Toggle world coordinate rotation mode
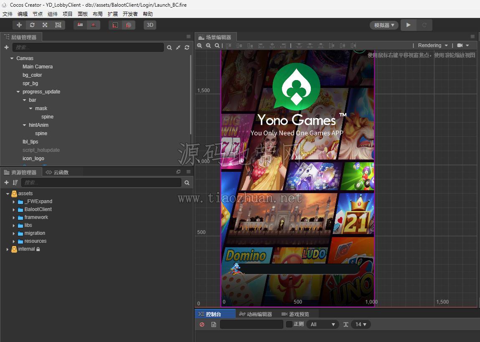Screen dimensions: 480x342 tap(129, 25)
